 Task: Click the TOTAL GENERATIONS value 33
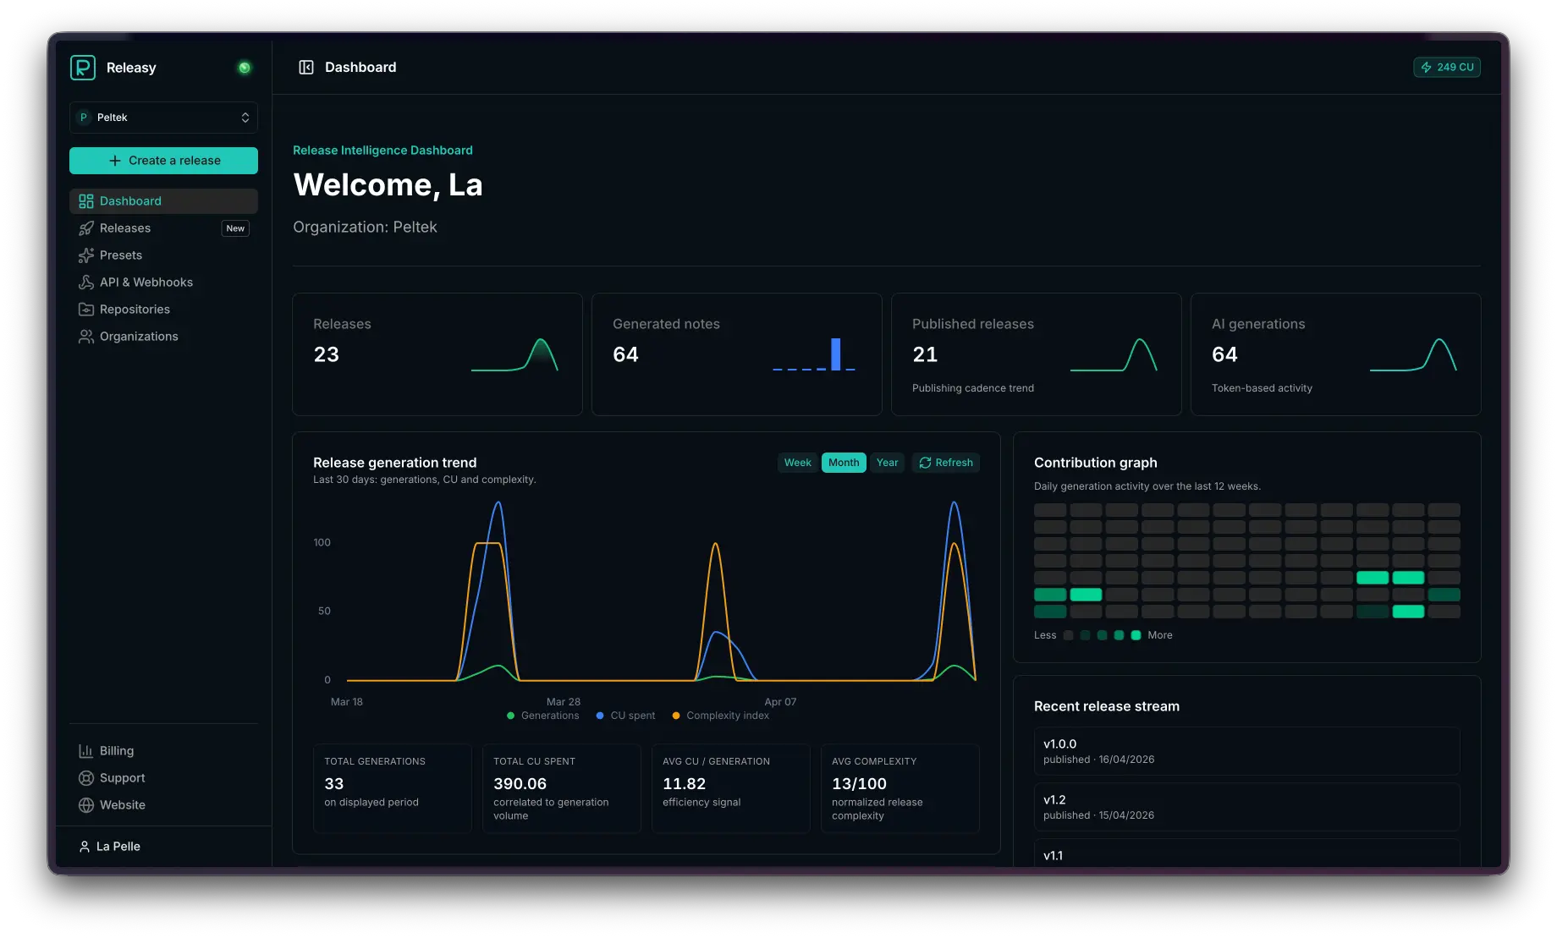[334, 784]
